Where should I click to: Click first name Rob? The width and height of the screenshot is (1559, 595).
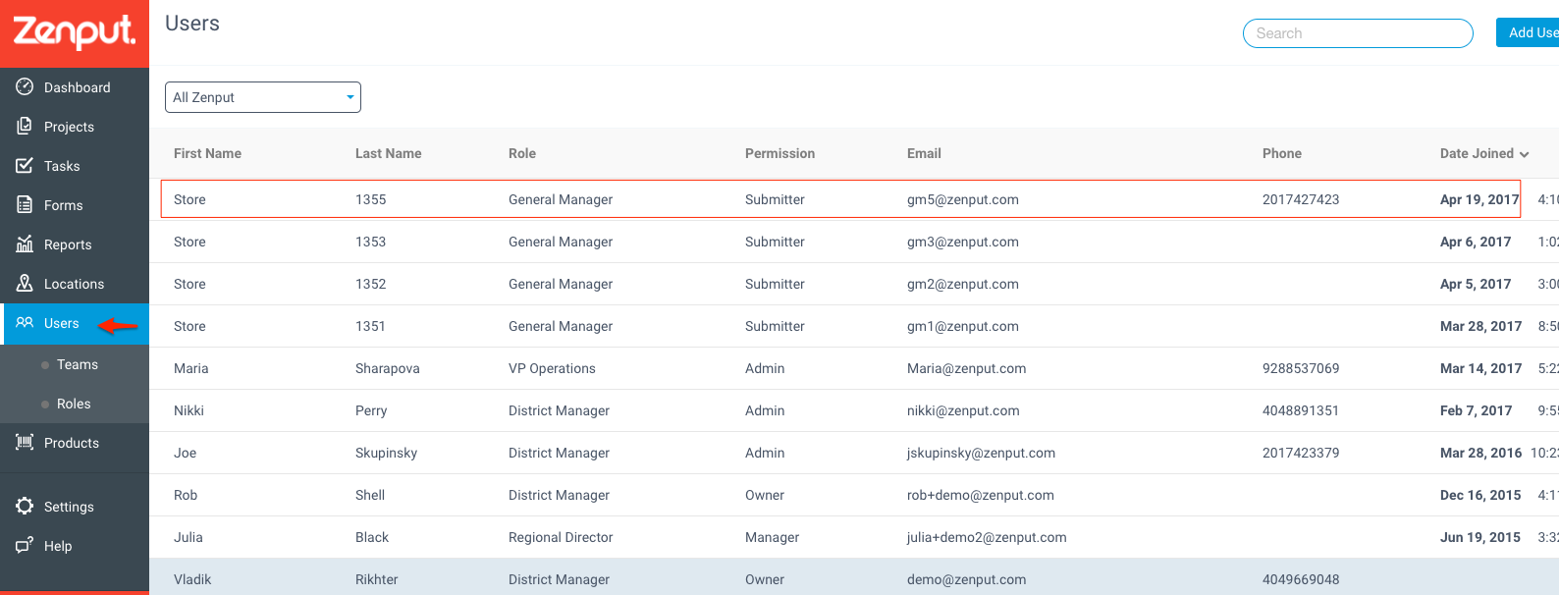click(x=186, y=495)
